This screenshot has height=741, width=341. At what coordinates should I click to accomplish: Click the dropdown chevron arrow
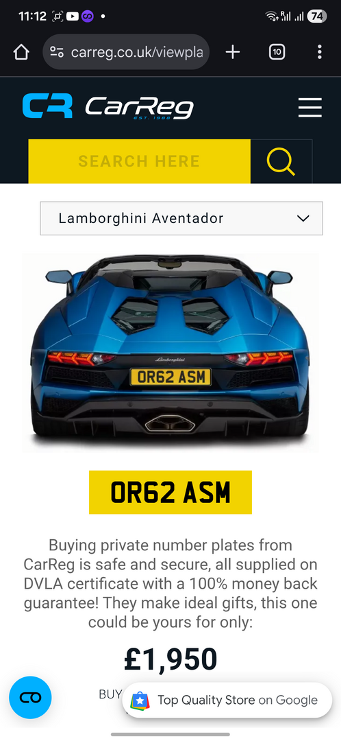tap(303, 218)
